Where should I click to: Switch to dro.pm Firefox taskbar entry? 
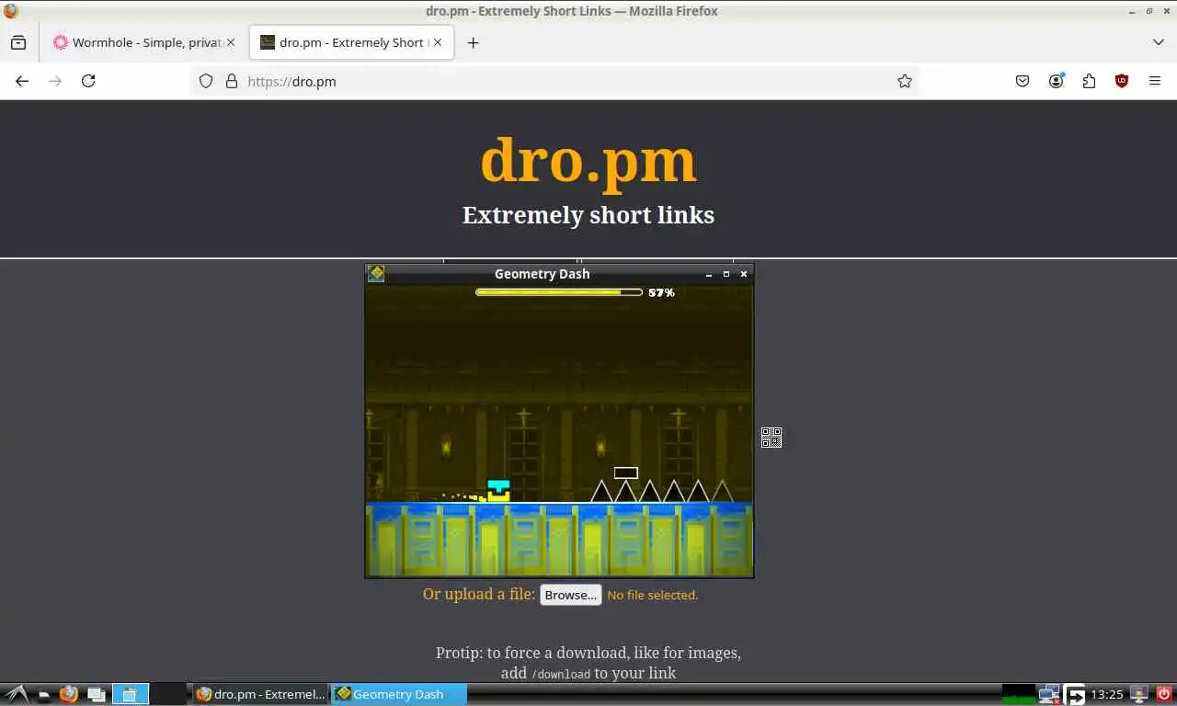coord(260,694)
